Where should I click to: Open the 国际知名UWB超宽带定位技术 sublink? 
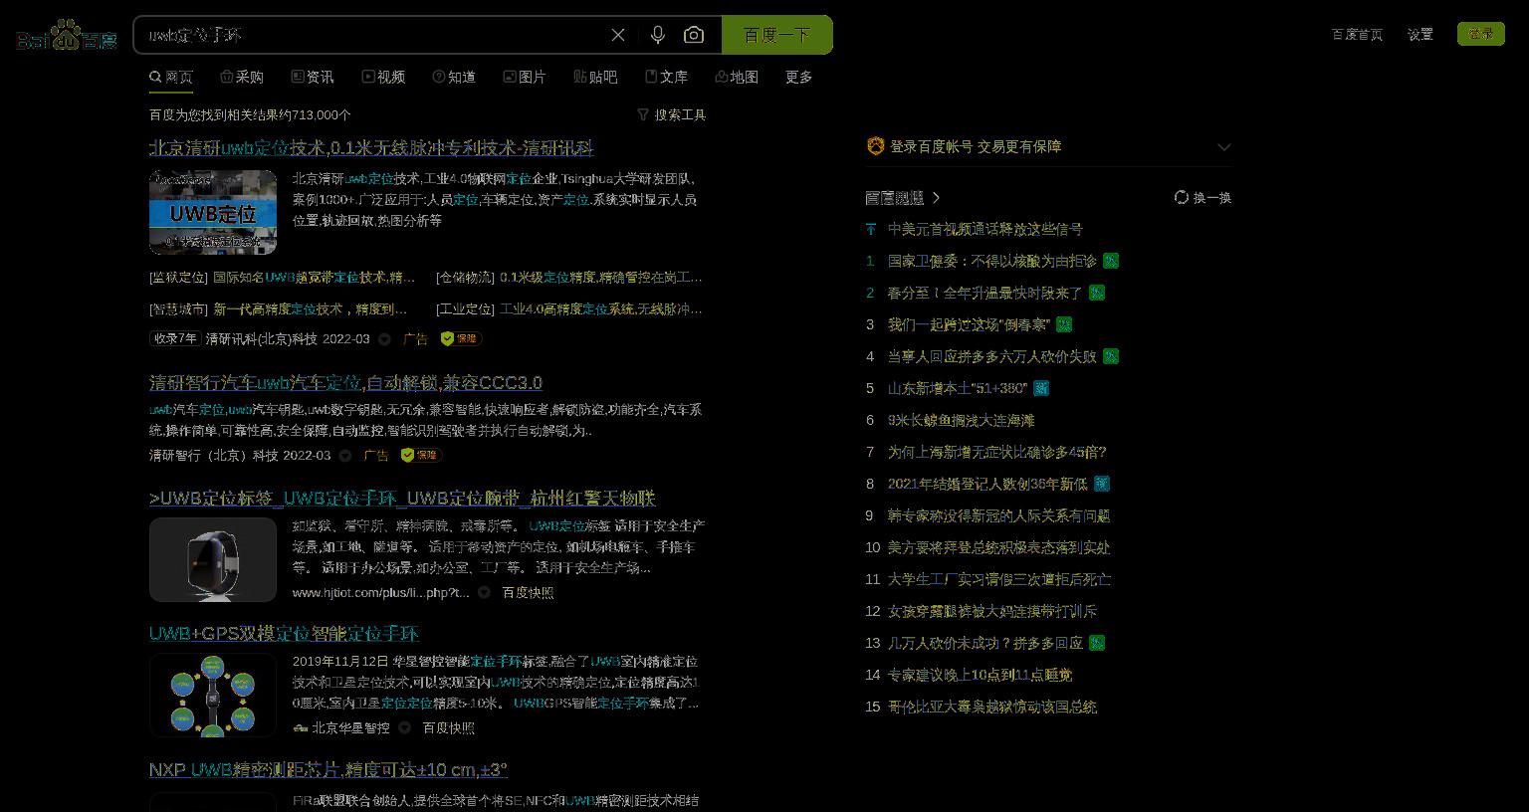click(314, 277)
